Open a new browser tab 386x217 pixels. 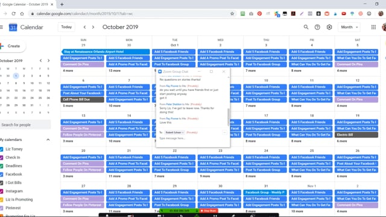pyautogui.click(x=62, y=4)
